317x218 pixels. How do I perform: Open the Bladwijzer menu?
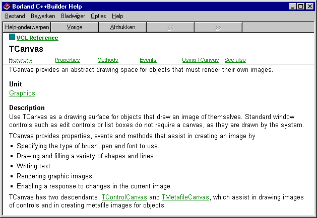point(73,16)
